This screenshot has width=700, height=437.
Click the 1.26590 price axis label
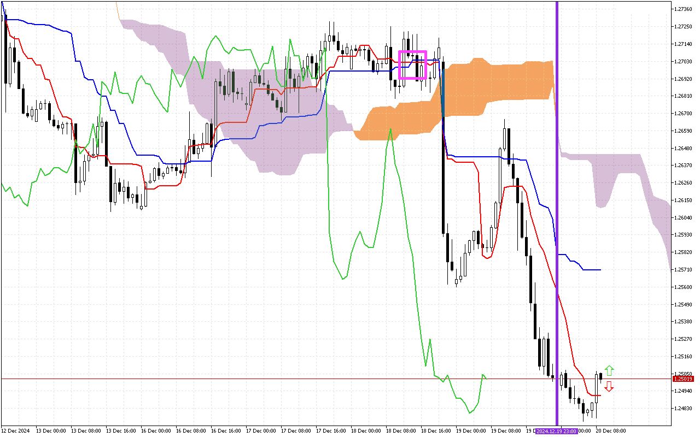(684, 131)
